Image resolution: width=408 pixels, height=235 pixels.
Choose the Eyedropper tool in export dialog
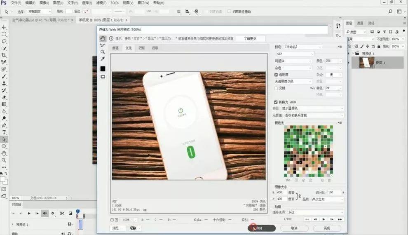tap(103, 59)
